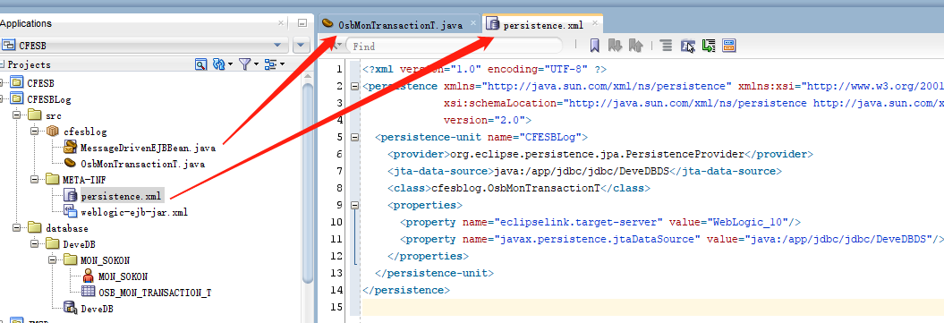Collapse the database folder node
This screenshot has width=944, height=323.
(17, 228)
